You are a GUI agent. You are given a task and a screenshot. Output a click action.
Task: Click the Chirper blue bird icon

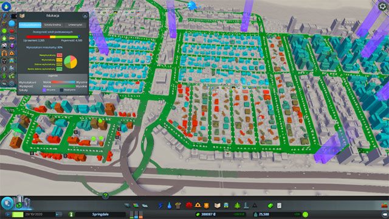click(192, 5)
